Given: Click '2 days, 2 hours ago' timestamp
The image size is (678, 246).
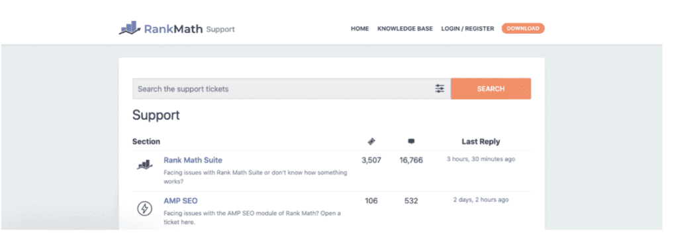Looking at the screenshot, I should 481,199.
